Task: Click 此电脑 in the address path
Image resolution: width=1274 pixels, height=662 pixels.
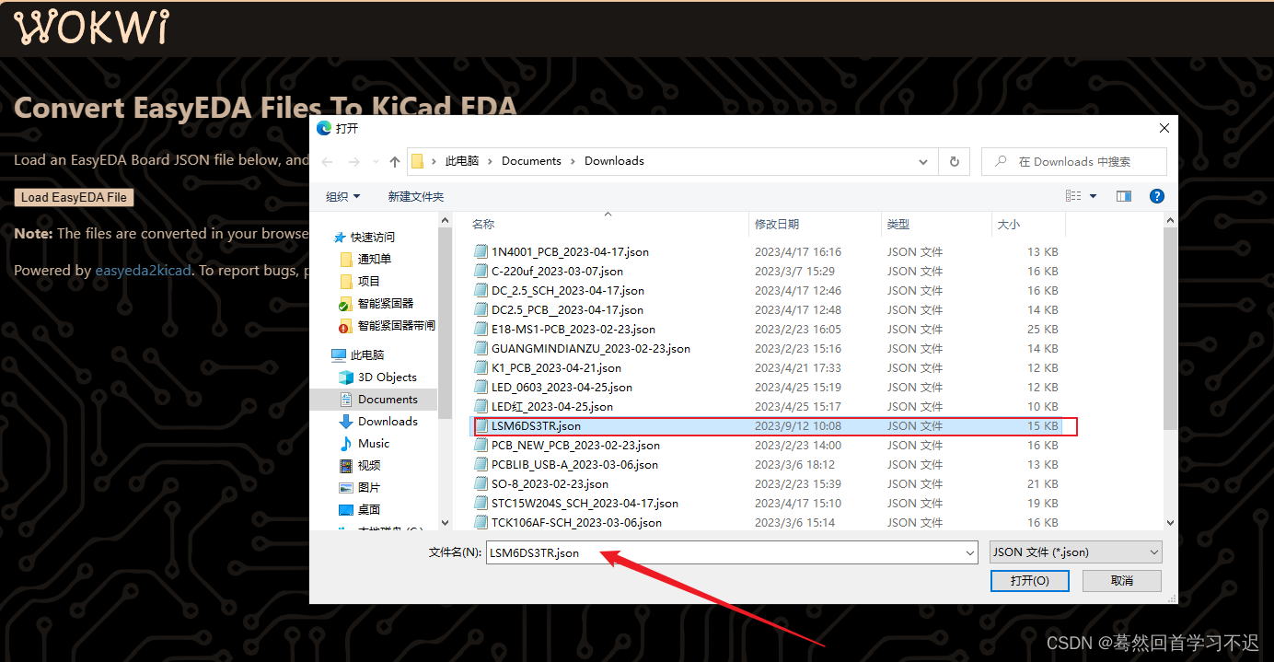Action: click(462, 161)
